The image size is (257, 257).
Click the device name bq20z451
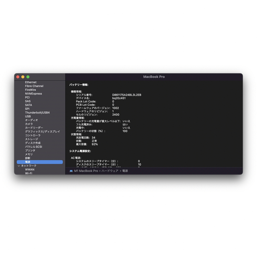[x=119, y=98]
